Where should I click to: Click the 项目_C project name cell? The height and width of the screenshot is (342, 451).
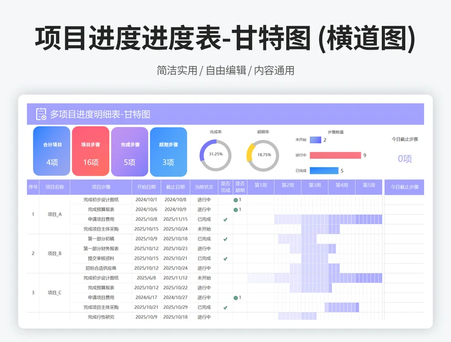(x=55, y=292)
